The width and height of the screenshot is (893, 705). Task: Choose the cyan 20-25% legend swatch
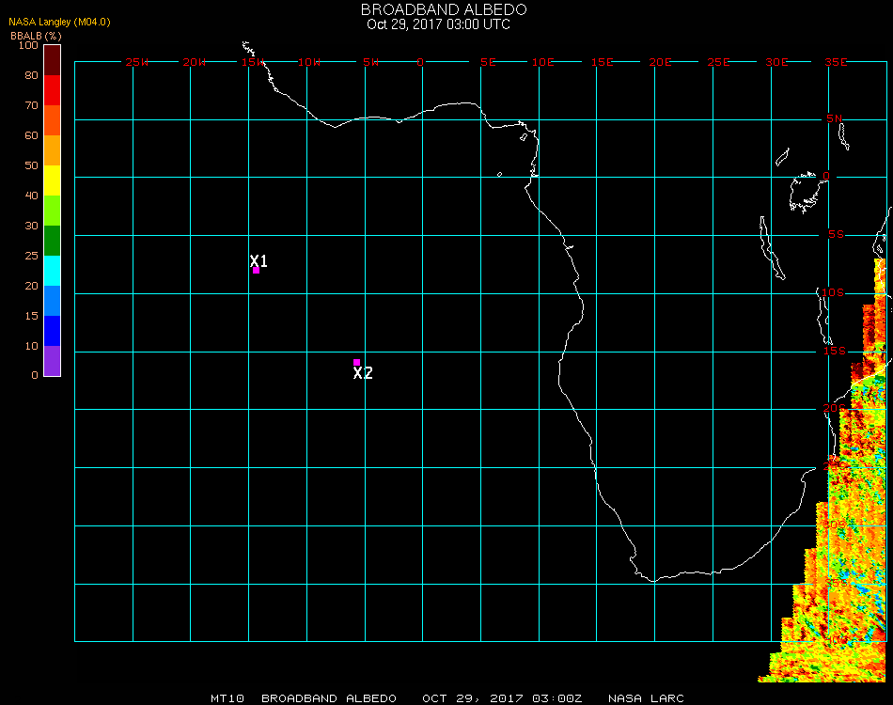point(52,271)
